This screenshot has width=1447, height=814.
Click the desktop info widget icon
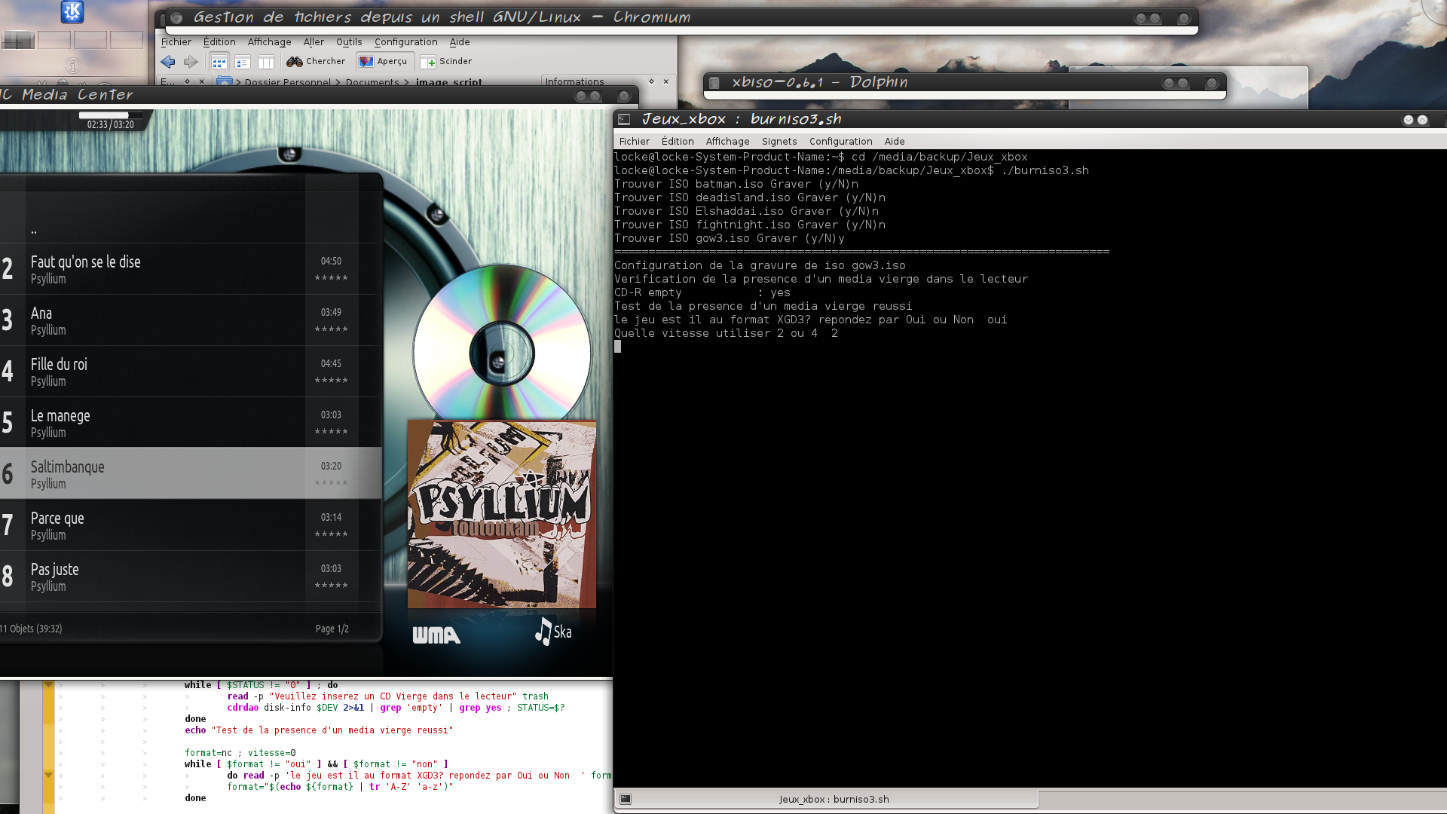pos(72,66)
